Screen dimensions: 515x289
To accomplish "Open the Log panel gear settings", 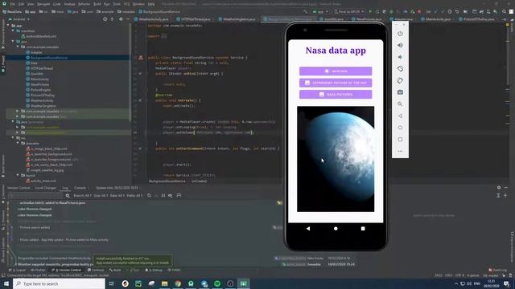I will point(68,196).
